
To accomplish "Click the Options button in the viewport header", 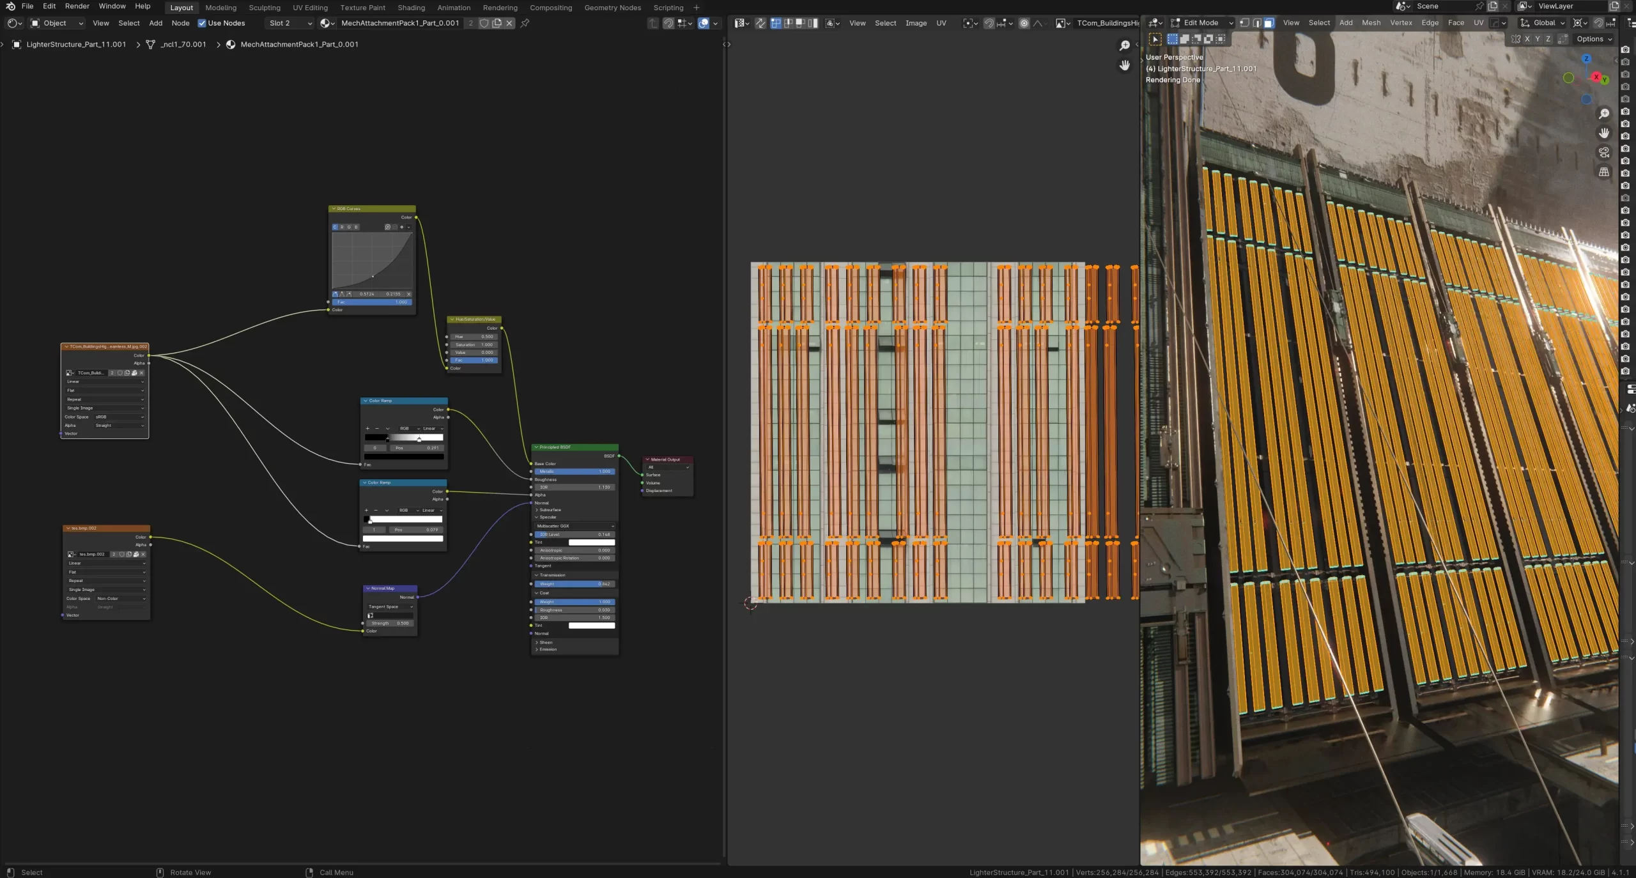I will pos(1593,39).
